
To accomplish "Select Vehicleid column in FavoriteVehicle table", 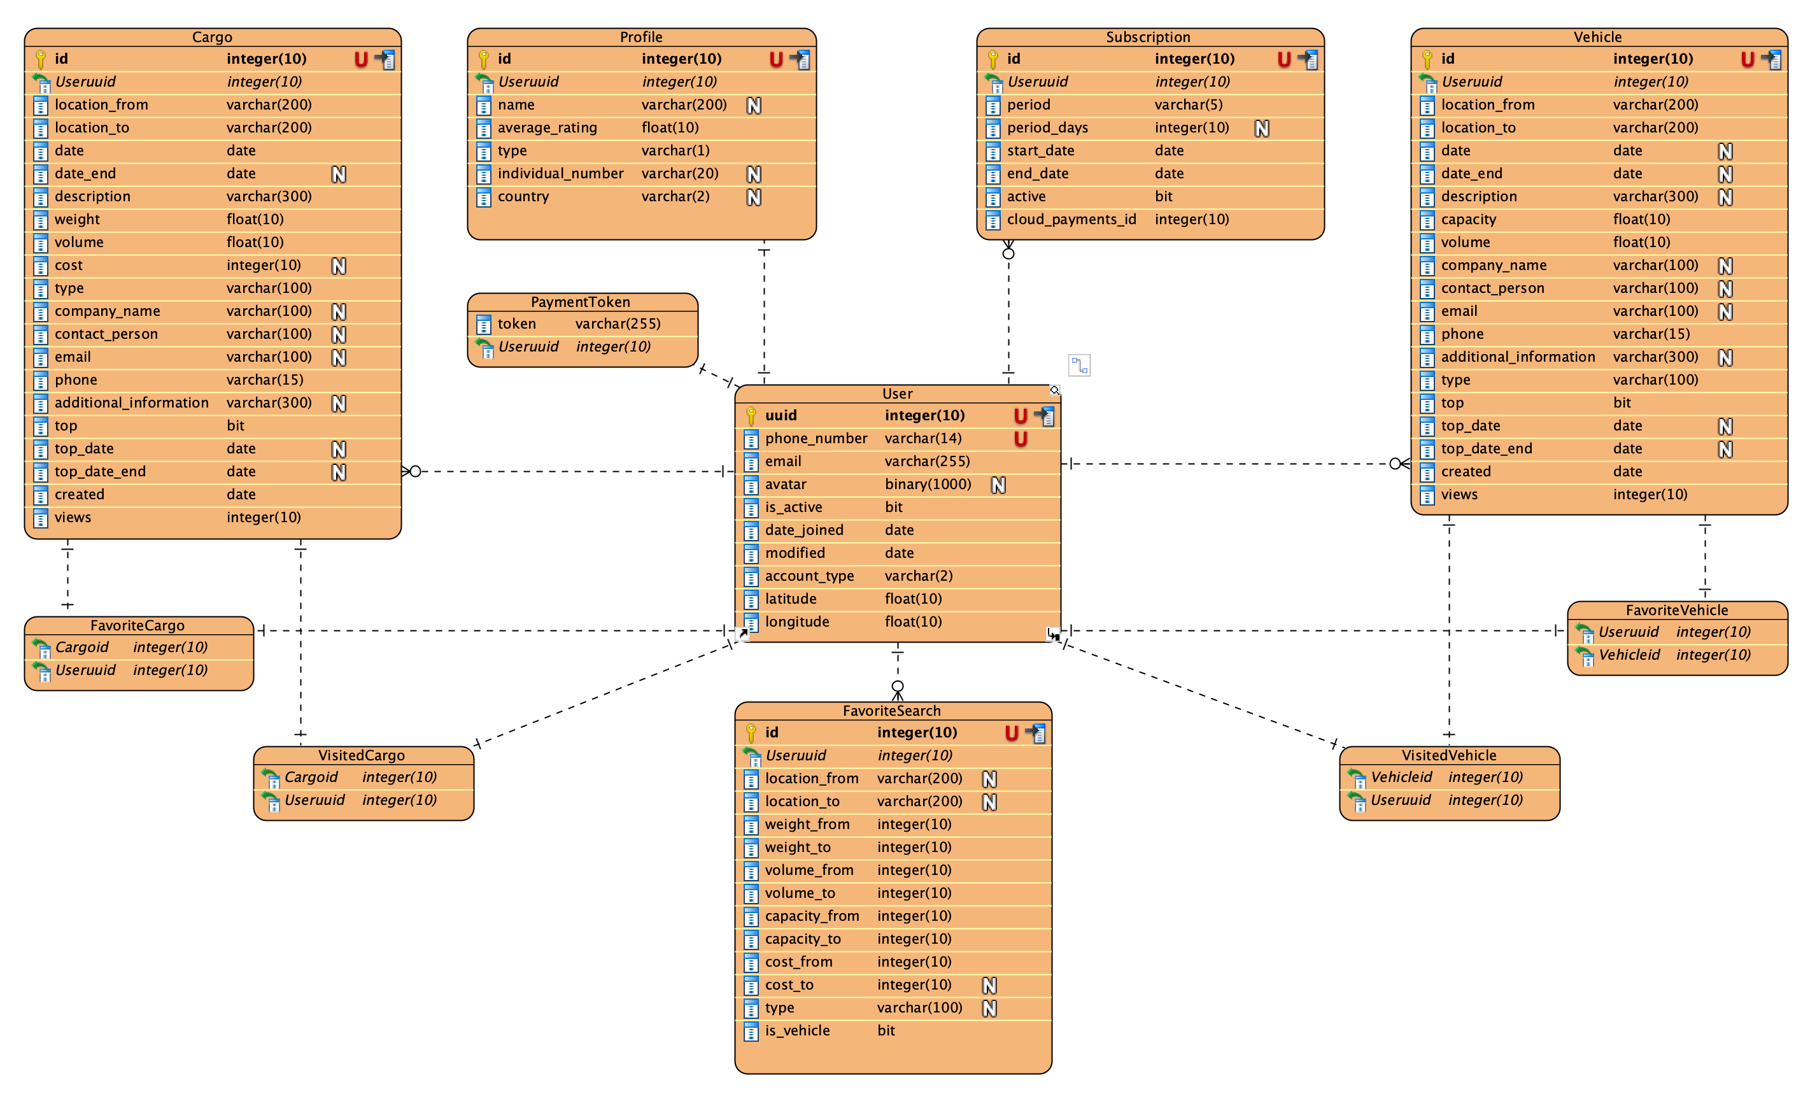I will coord(1629,655).
